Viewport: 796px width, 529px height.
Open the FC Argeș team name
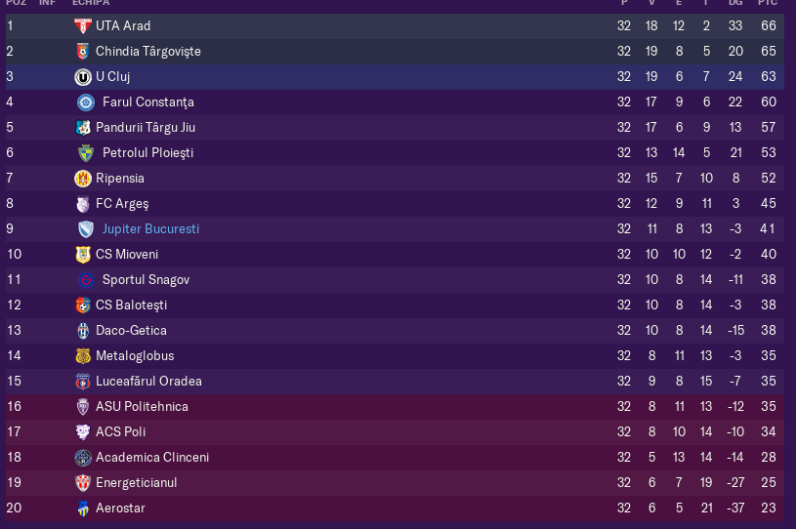tap(122, 203)
